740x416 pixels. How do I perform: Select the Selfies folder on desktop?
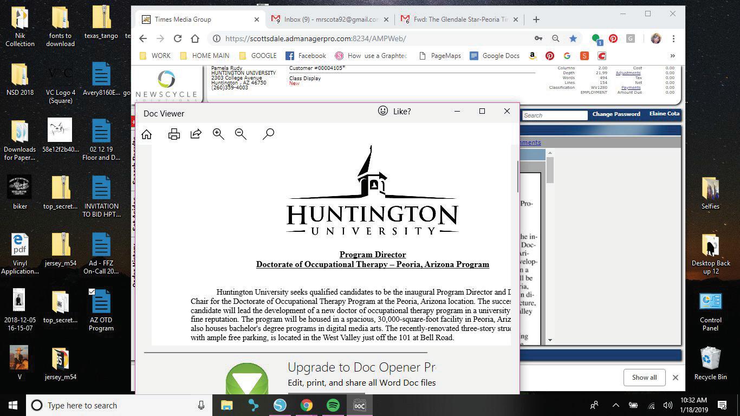[x=710, y=193]
